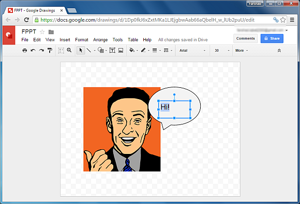Reload the page in Chrome
This screenshot has width=300, height=204.
[26, 20]
